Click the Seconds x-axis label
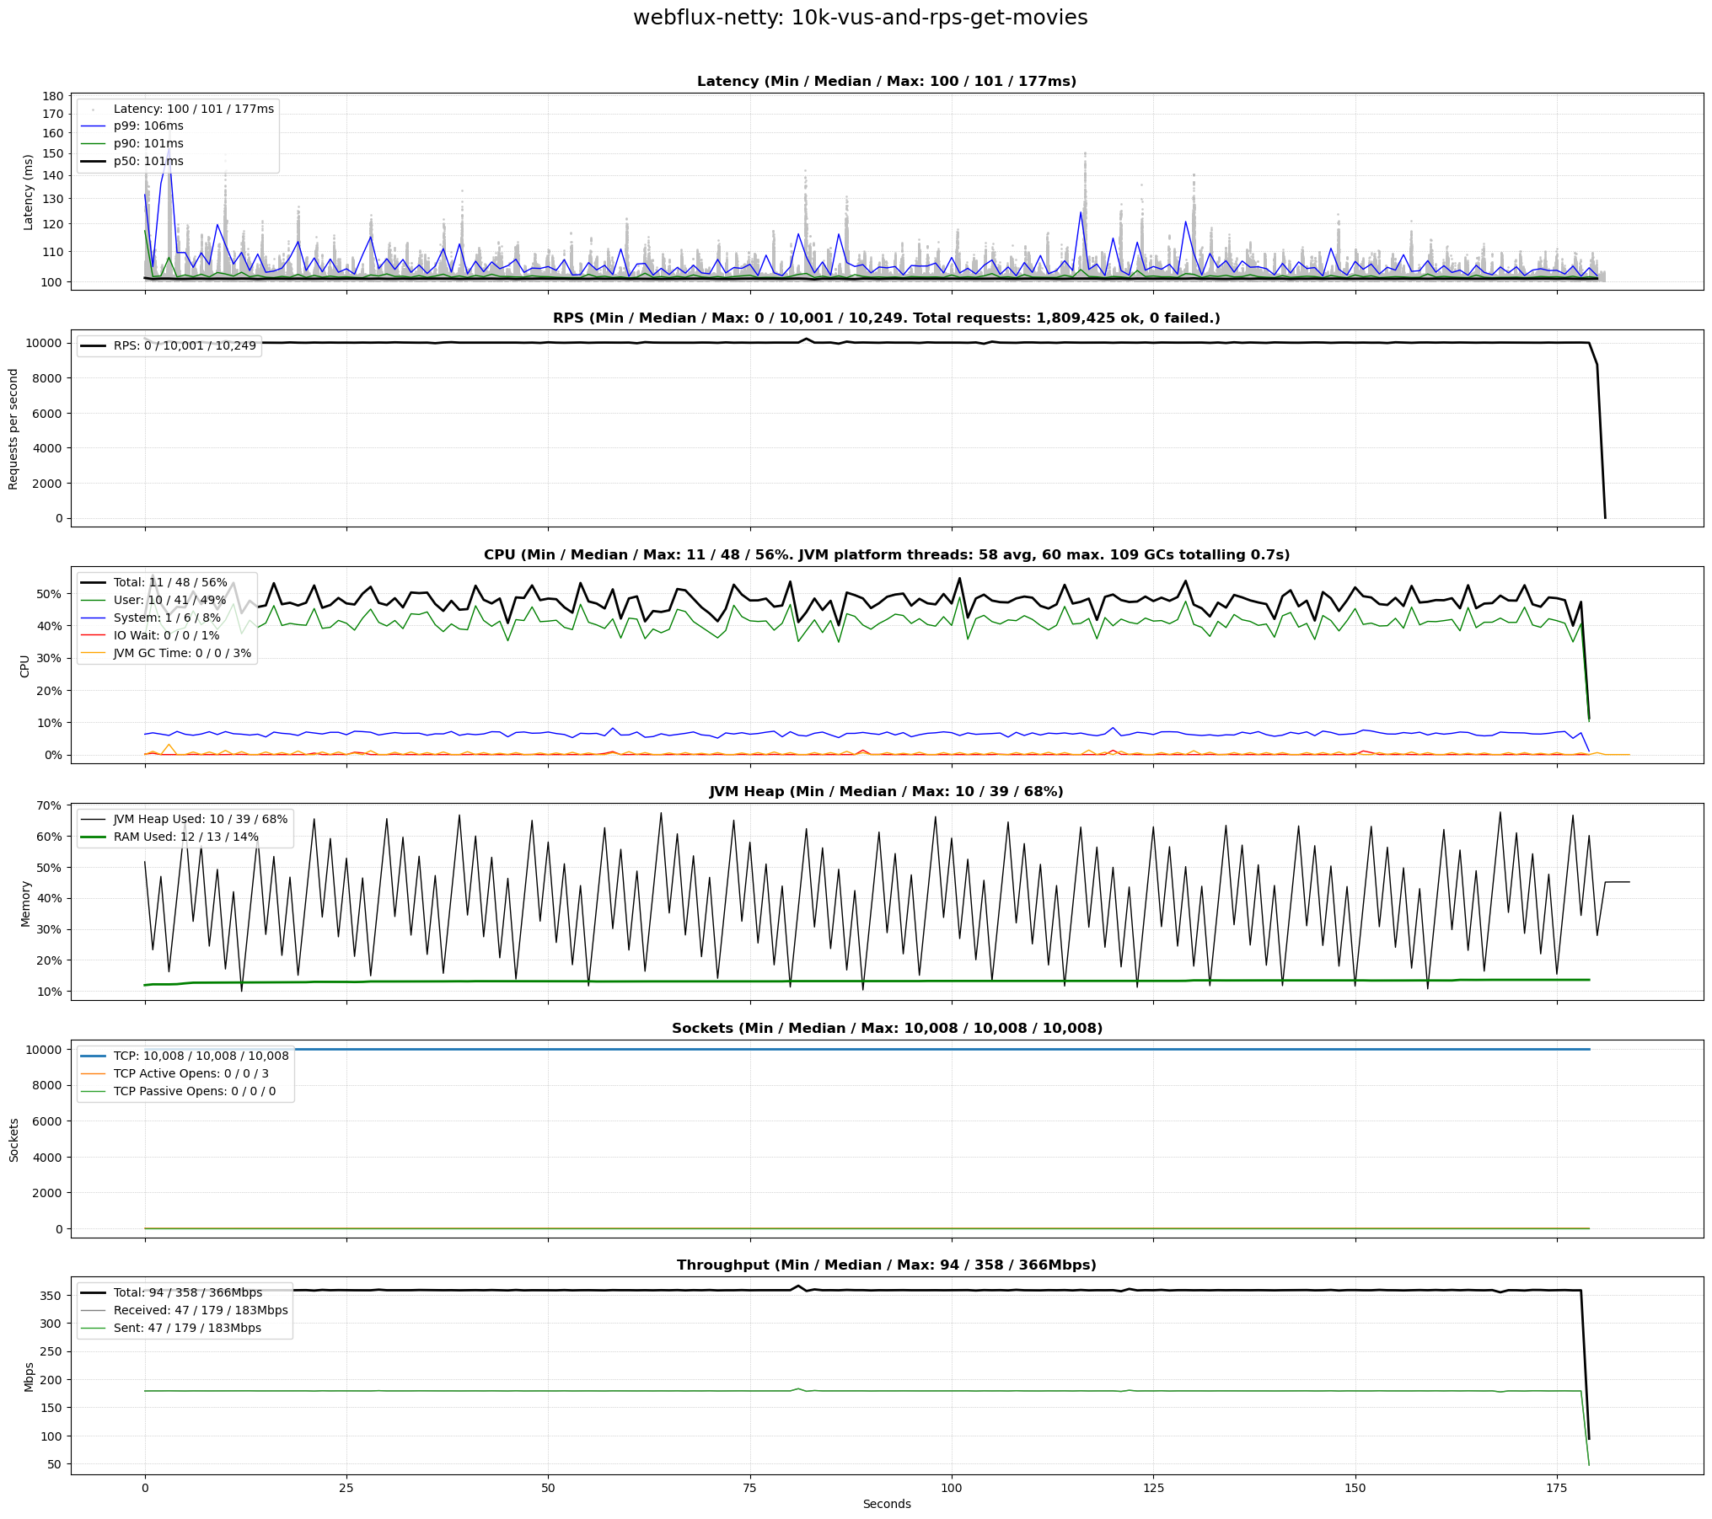 [x=886, y=1504]
